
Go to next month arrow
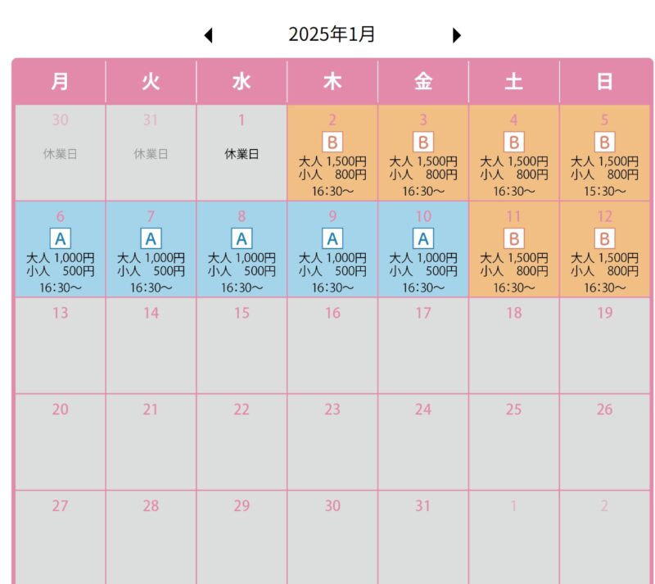(x=457, y=35)
